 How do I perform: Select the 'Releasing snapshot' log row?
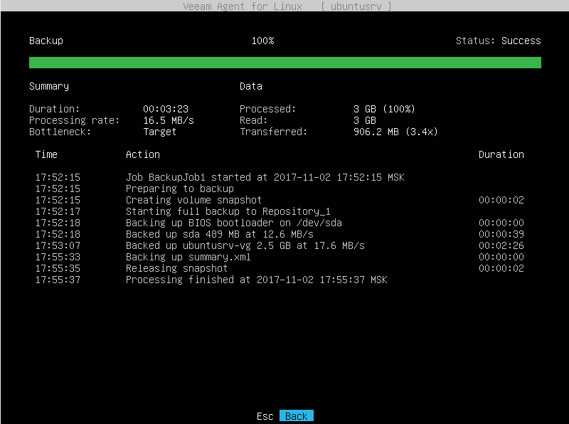[280, 268]
